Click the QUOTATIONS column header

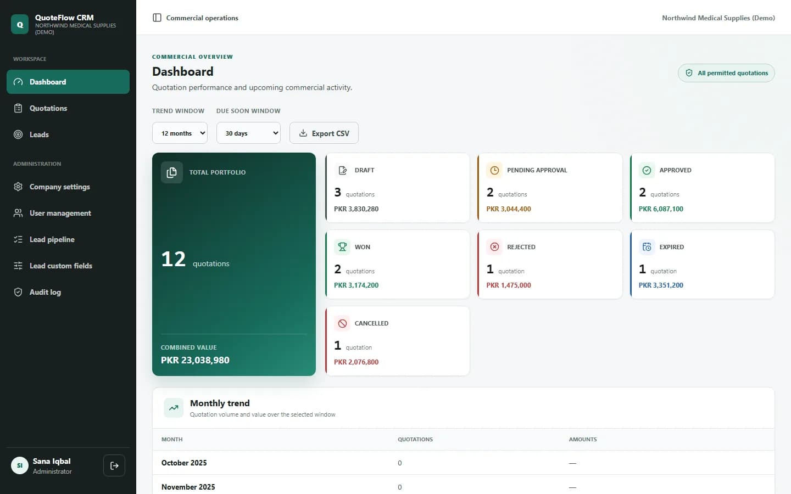(415, 439)
